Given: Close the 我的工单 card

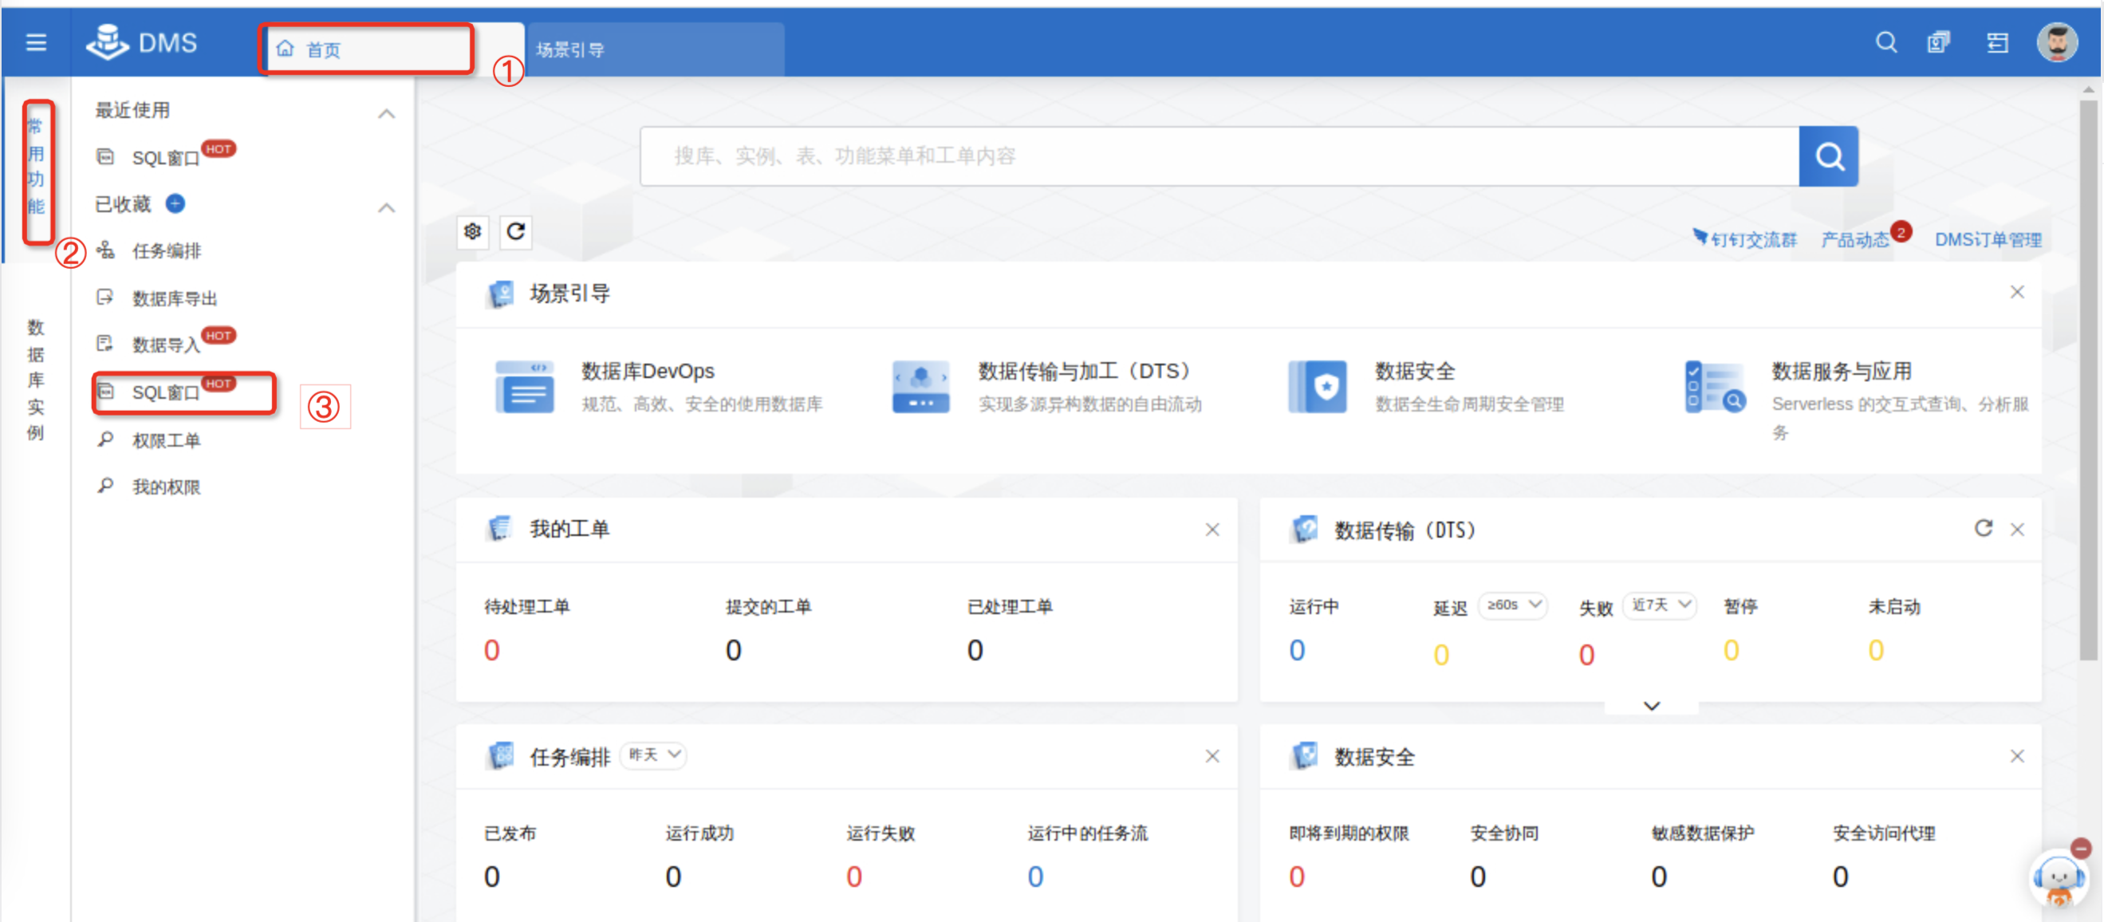Looking at the screenshot, I should click(x=1212, y=529).
